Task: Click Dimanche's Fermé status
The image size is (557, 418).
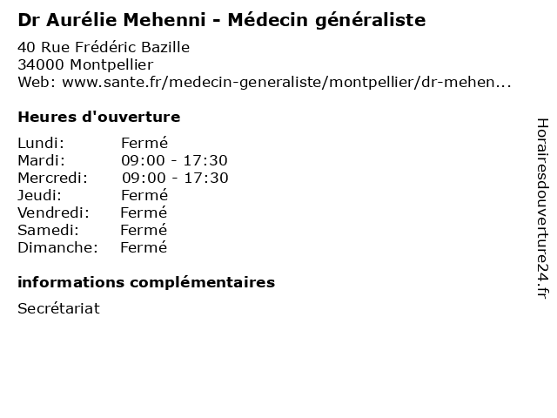Action: [144, 247]
